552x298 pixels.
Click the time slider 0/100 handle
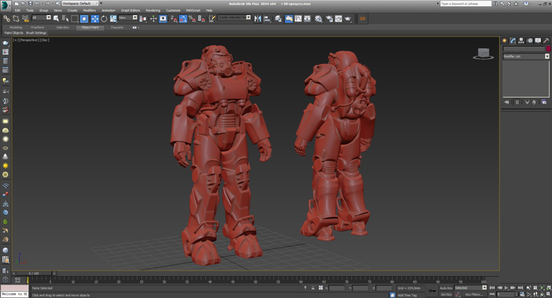coord(34,273)
